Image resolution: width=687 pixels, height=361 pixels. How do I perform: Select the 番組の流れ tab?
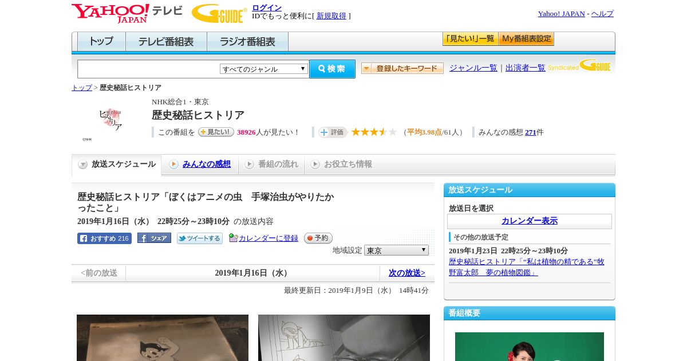271,164
